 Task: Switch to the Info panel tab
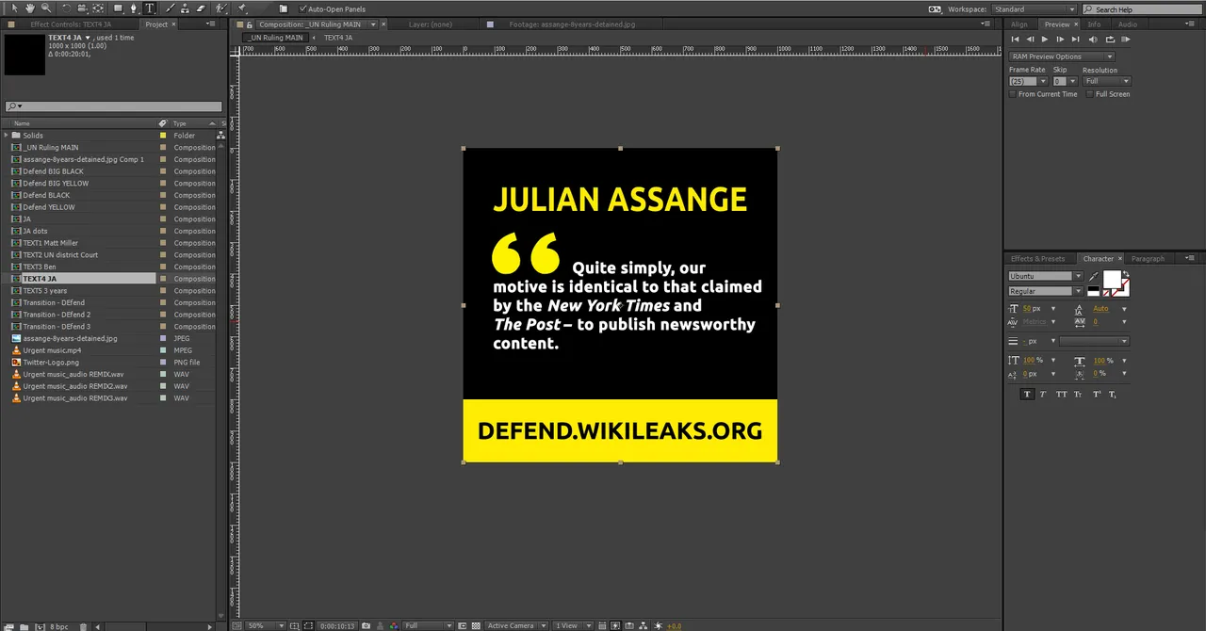click(x=1094, y=24)
